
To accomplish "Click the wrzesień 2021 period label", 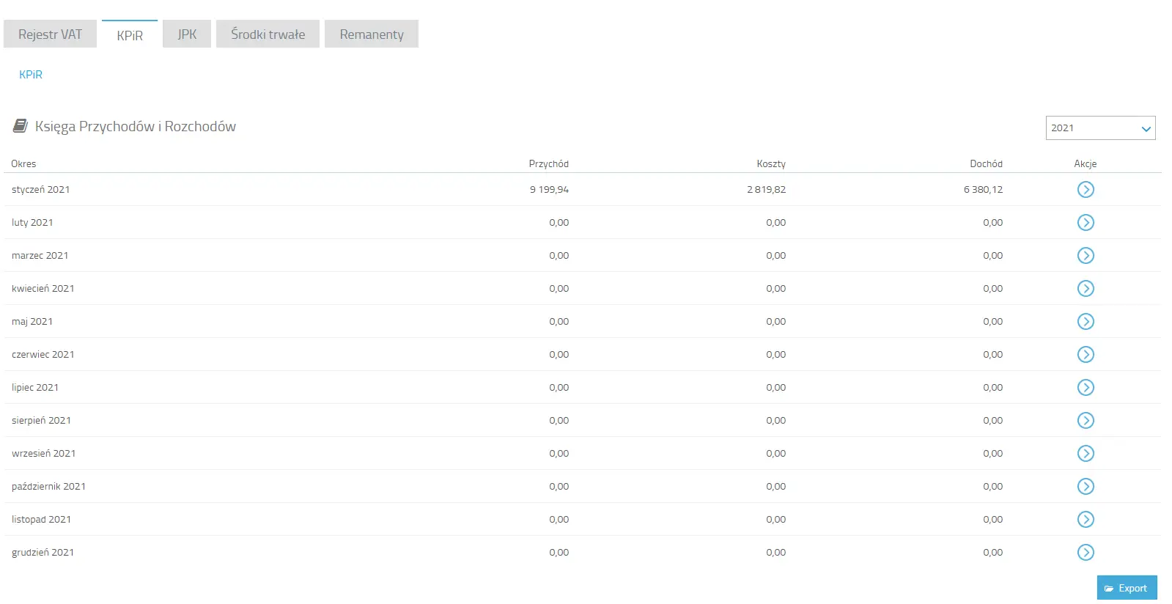I will click(44, 454).
